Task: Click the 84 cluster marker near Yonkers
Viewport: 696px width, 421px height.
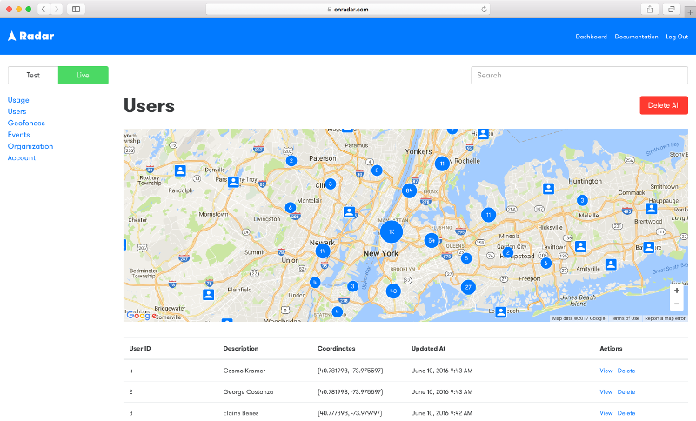Action: pyautogui.click(x=409, y=190)
